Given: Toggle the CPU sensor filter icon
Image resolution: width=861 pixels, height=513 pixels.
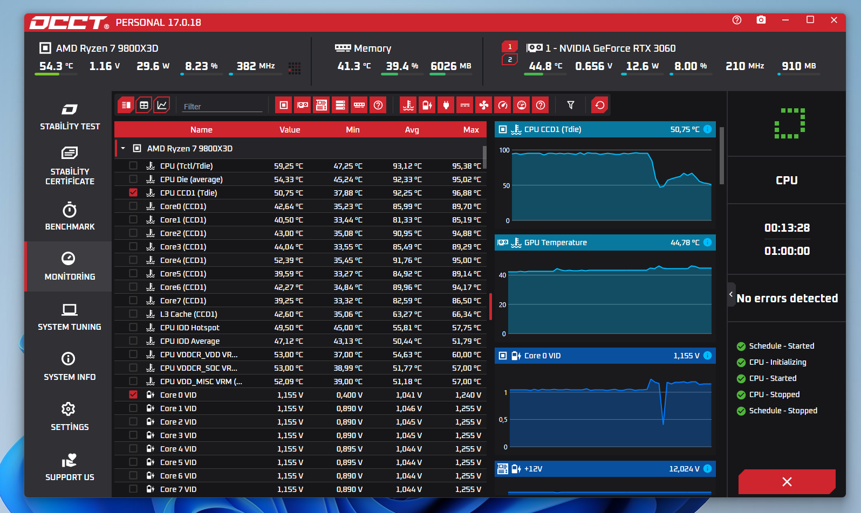Looking at the screenshot, I should [284, 105].
